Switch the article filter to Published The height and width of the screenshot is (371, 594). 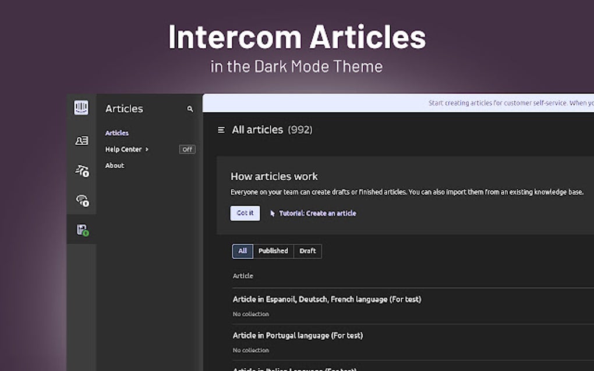[273, 251]
